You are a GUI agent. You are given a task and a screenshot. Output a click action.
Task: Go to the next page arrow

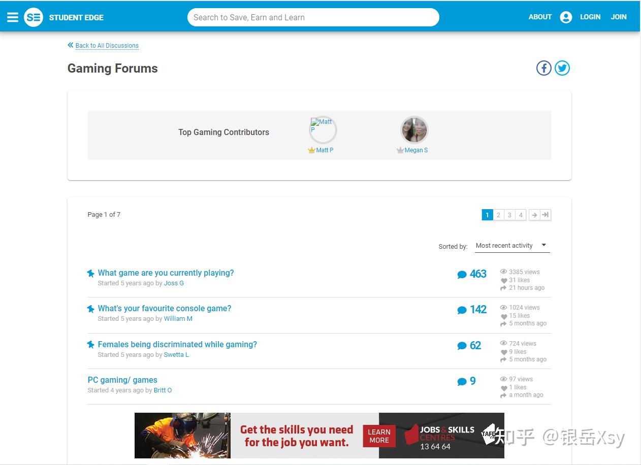click(534, 215)
